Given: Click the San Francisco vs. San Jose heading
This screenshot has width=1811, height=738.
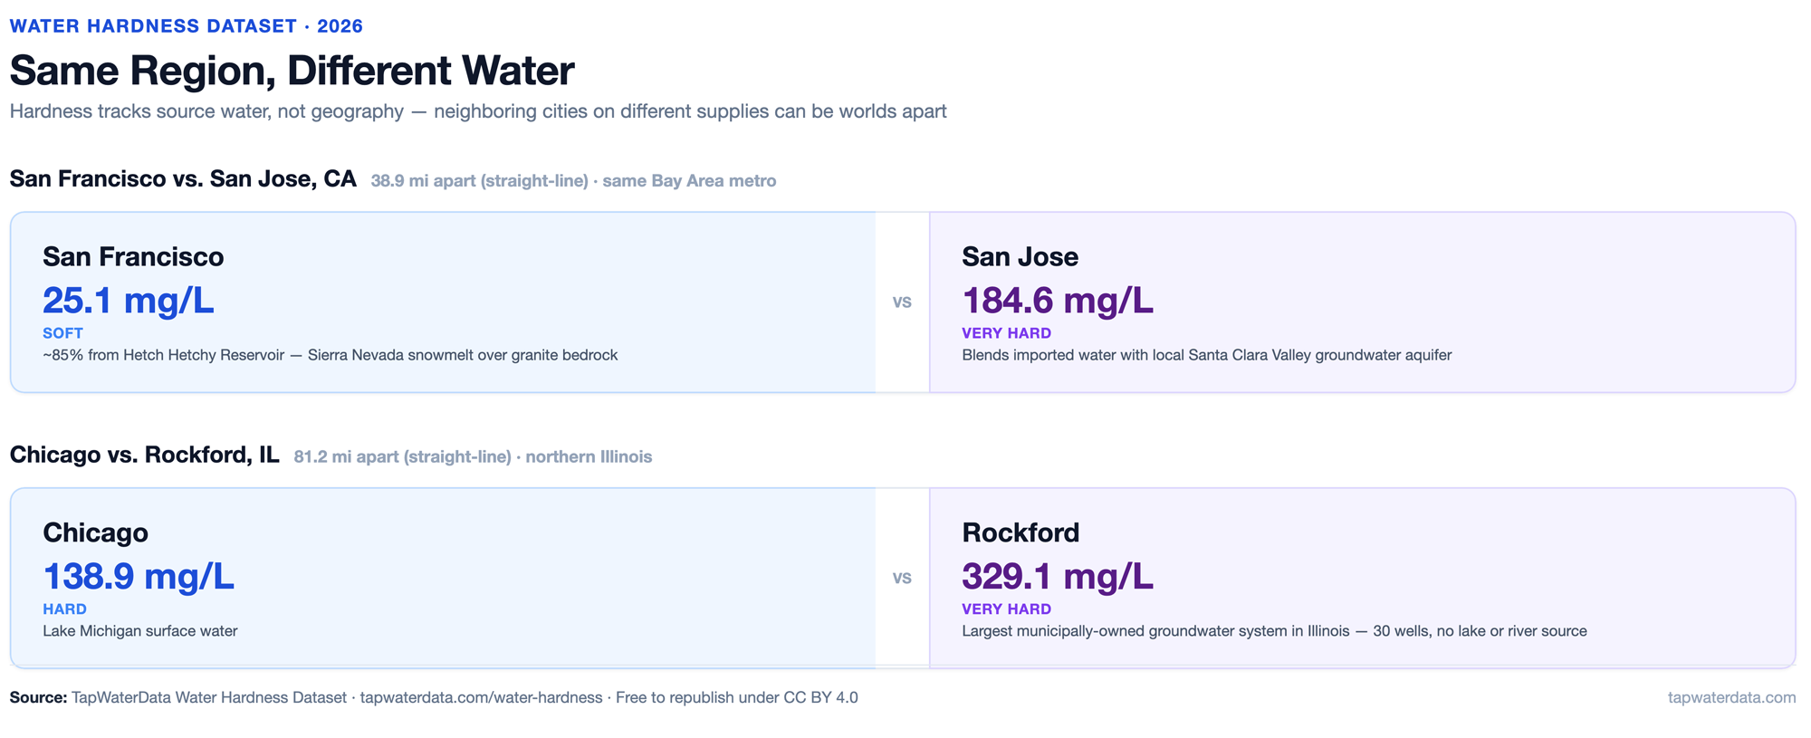Looking at the screenshot, I should [183, 178].
